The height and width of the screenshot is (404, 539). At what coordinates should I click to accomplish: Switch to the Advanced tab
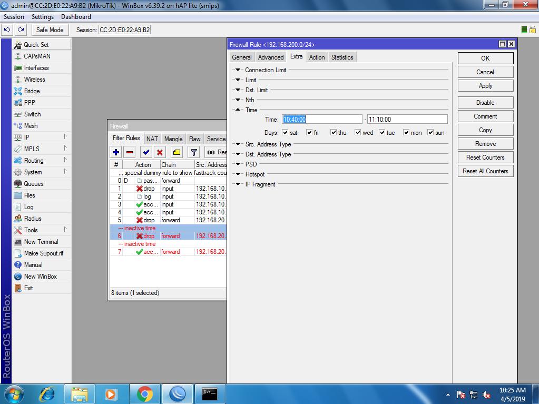pyautogui.click(x=271, y=57)
